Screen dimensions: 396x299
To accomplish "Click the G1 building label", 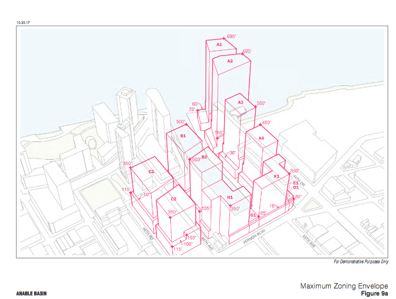I will 254,215.
